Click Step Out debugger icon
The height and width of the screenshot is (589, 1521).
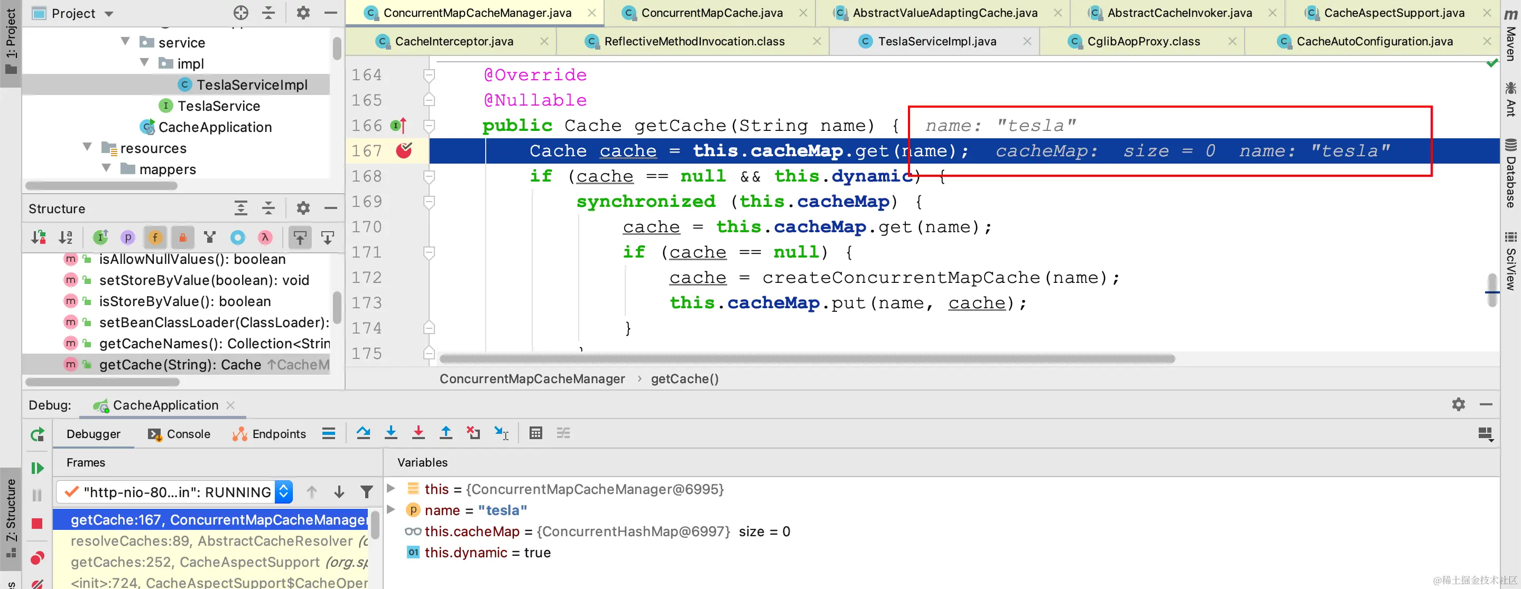pos(446,433)
